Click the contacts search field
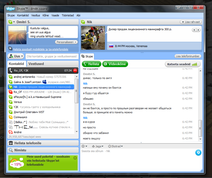Screen dimensions: 212x178 pos(52,56)
